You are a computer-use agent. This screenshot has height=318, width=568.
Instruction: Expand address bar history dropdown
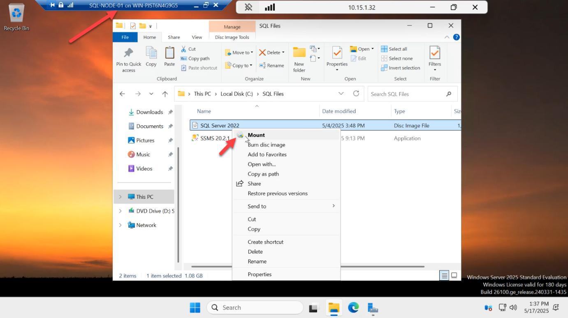click(341, 94)
